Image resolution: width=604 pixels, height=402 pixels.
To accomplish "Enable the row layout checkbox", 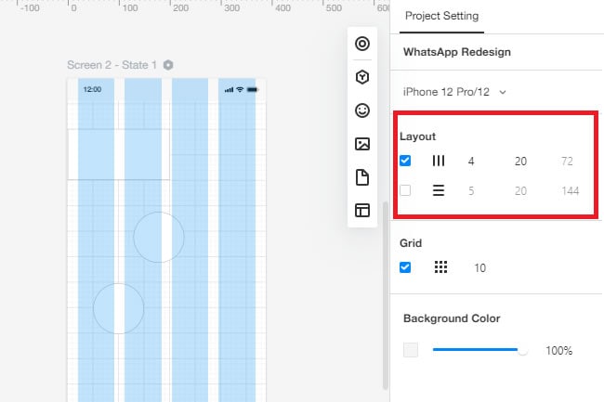I will 405,190.
